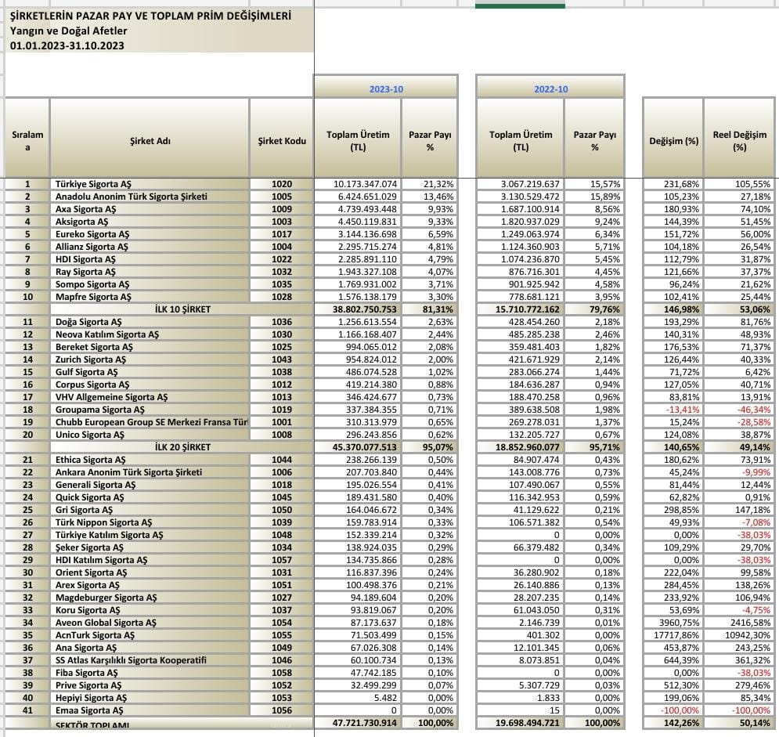Pick the HDI Sigorta AŞ cell

tap(150, 259)
